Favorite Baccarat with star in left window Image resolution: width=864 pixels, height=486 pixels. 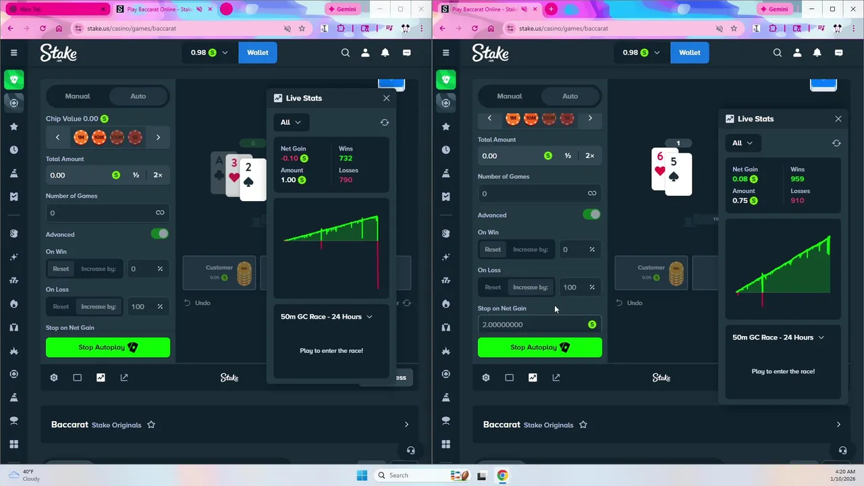pos(151,425)
